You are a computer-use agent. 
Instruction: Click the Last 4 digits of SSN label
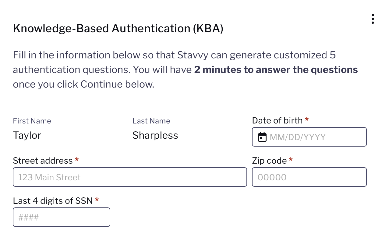53,201
